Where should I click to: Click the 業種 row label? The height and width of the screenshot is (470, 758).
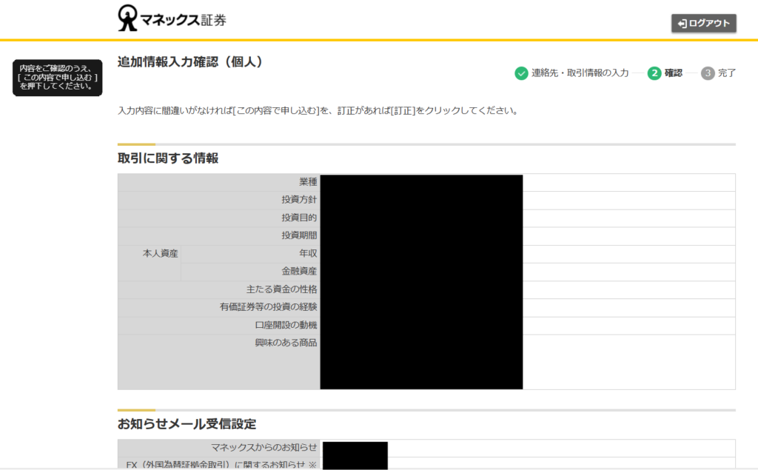point(308,182)
